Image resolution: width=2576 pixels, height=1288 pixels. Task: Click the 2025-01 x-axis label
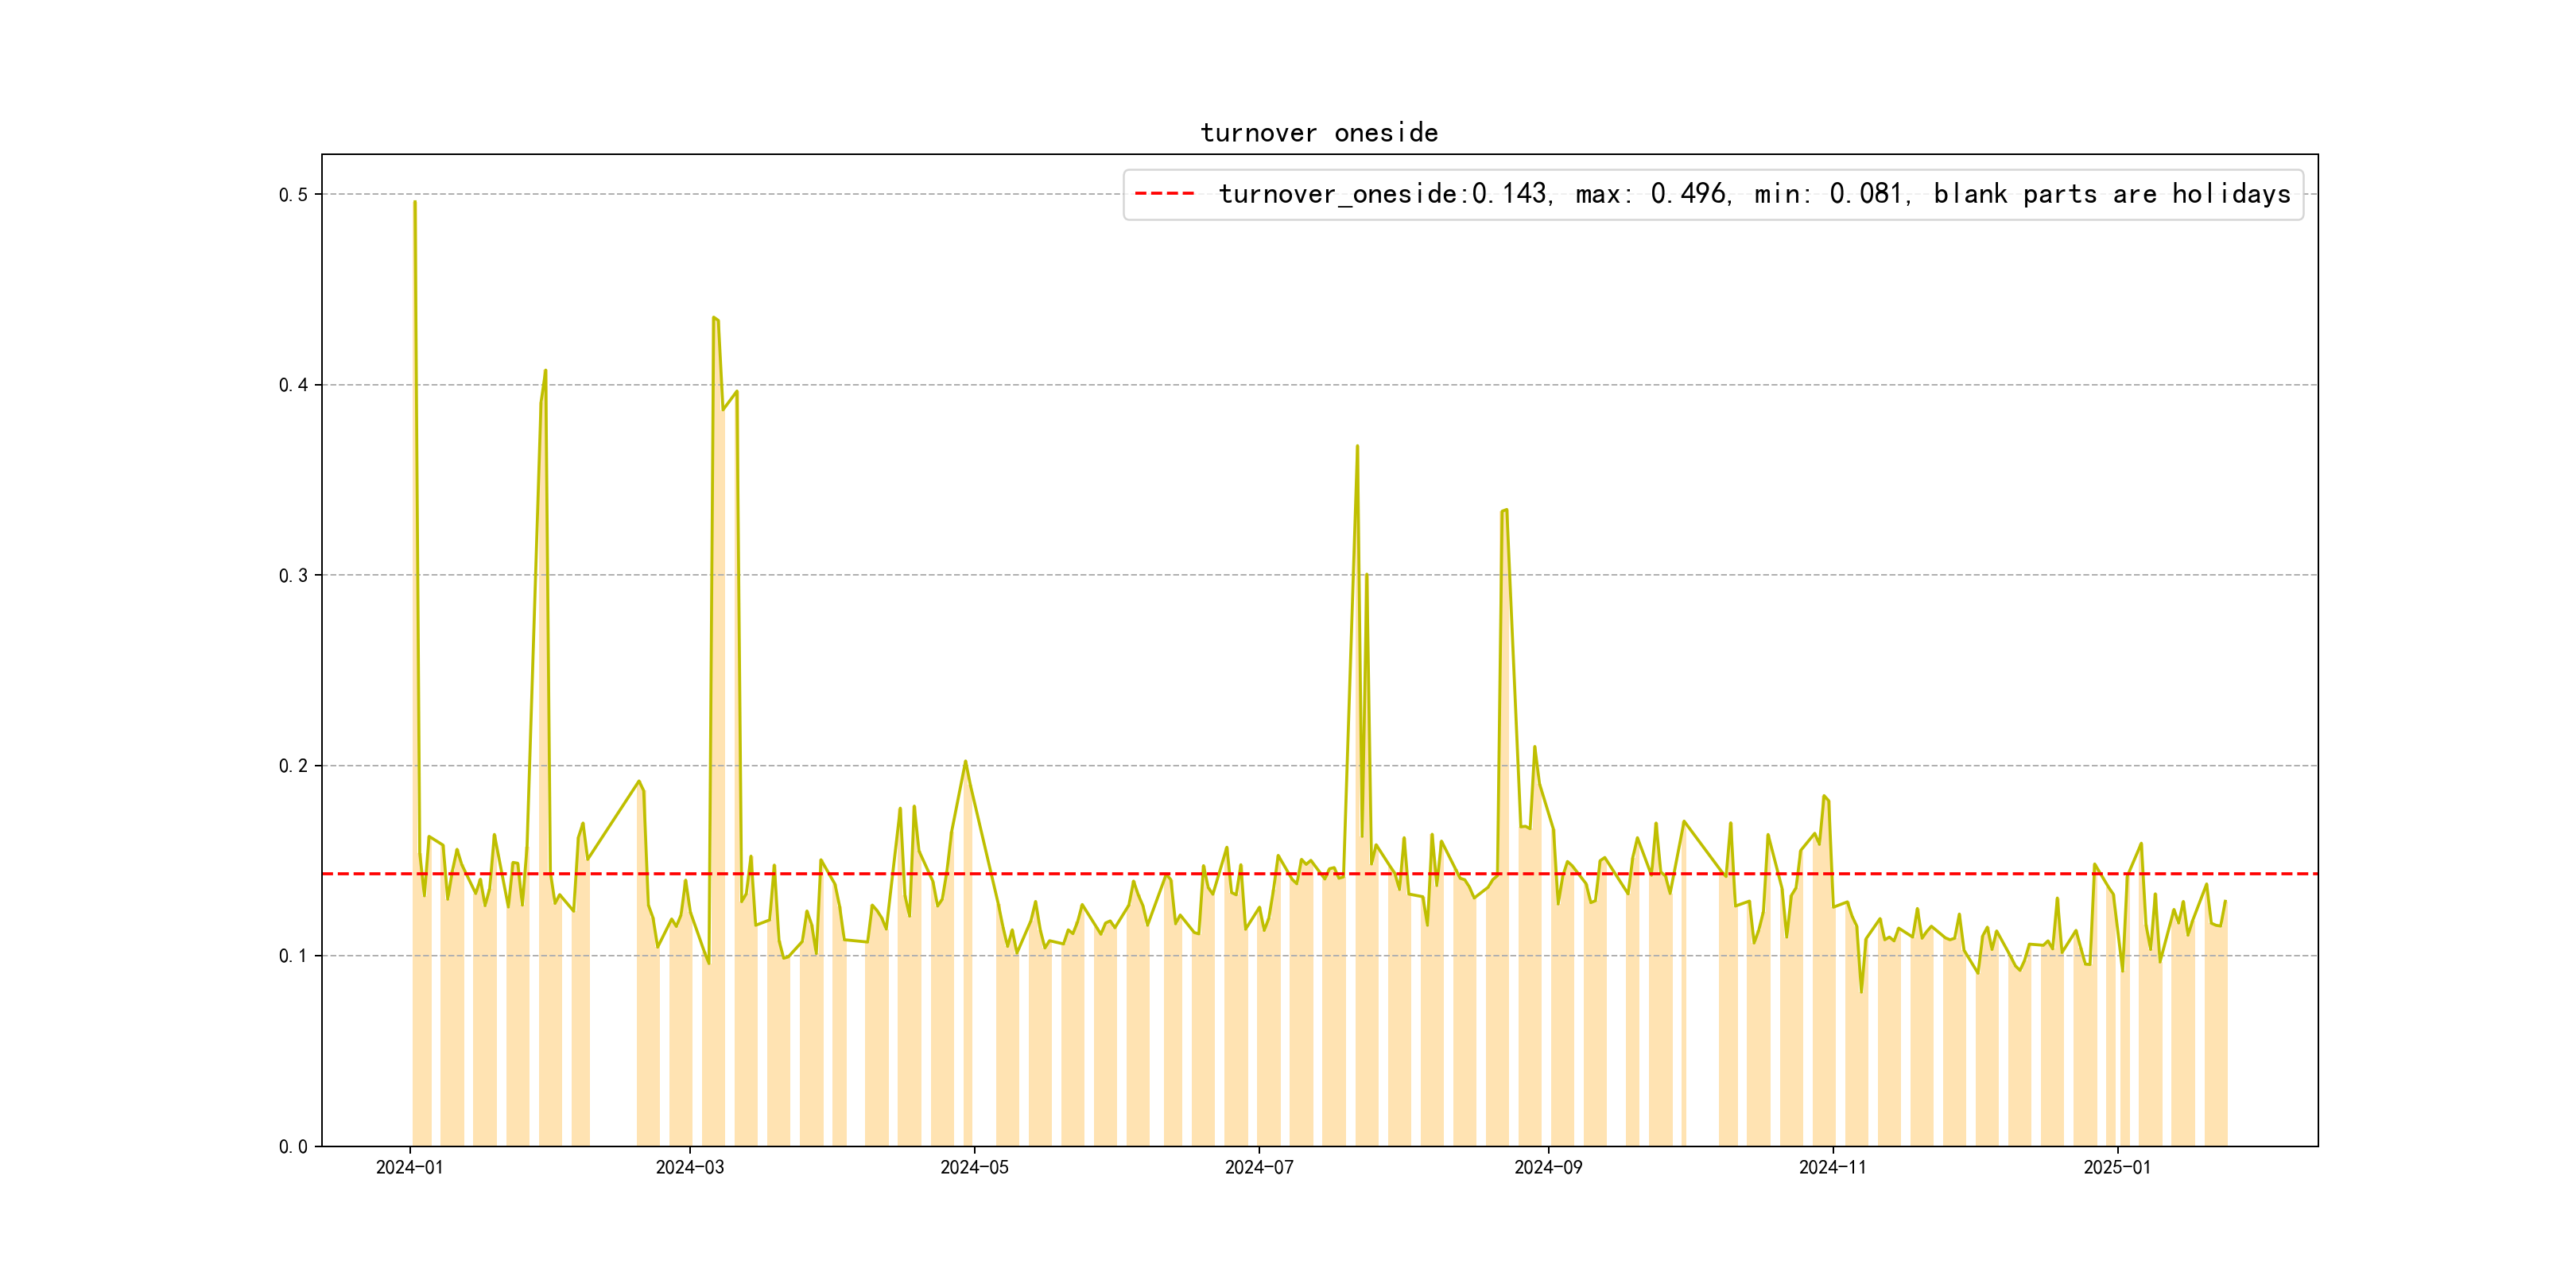tap(2117, 1167)
